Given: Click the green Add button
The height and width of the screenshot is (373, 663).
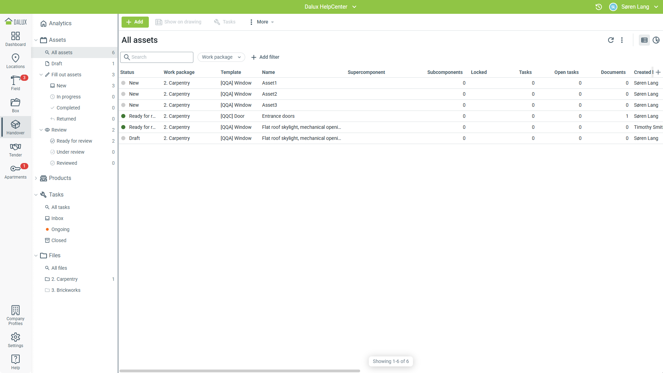Looking at the screenshot, I should pyautogui.click(x=135, y=22).
